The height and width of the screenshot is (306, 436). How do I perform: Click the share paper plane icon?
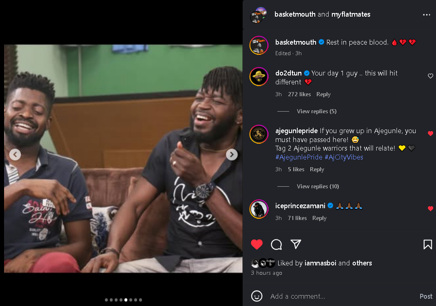(296, 244)
